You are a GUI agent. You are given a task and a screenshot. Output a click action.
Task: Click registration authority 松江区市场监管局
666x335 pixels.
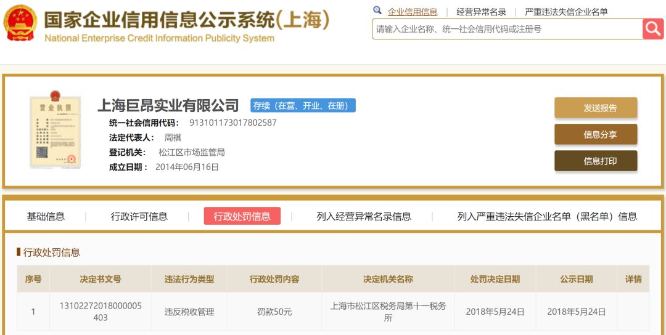point(192,152)
